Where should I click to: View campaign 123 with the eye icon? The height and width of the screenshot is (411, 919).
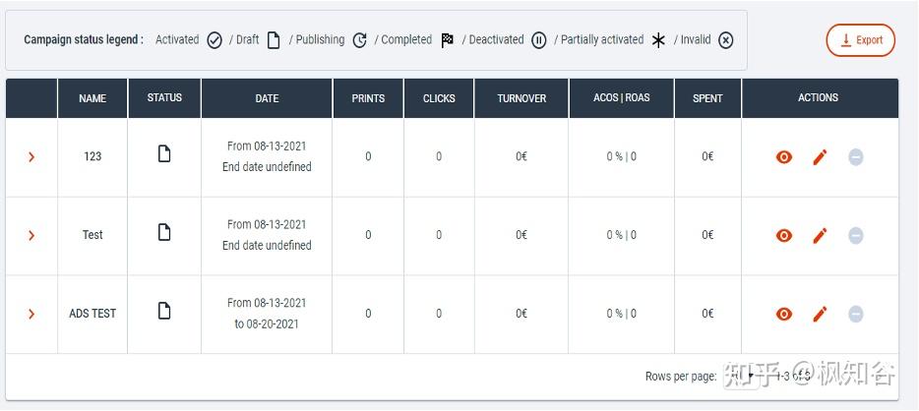[x=784, y=157]
